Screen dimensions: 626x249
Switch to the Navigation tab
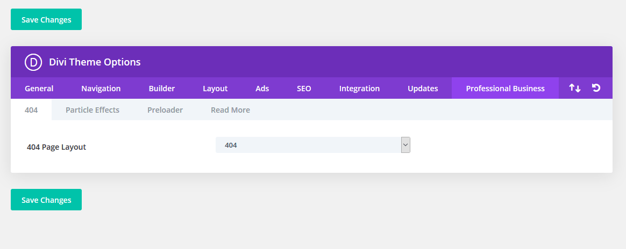tap(101, 89)
